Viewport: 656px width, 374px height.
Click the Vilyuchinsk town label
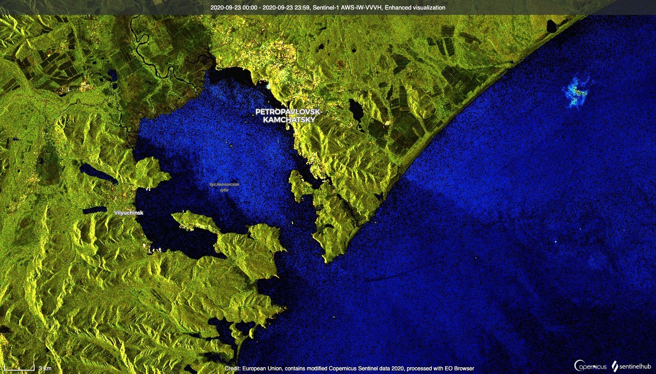(x=128, y=213)
